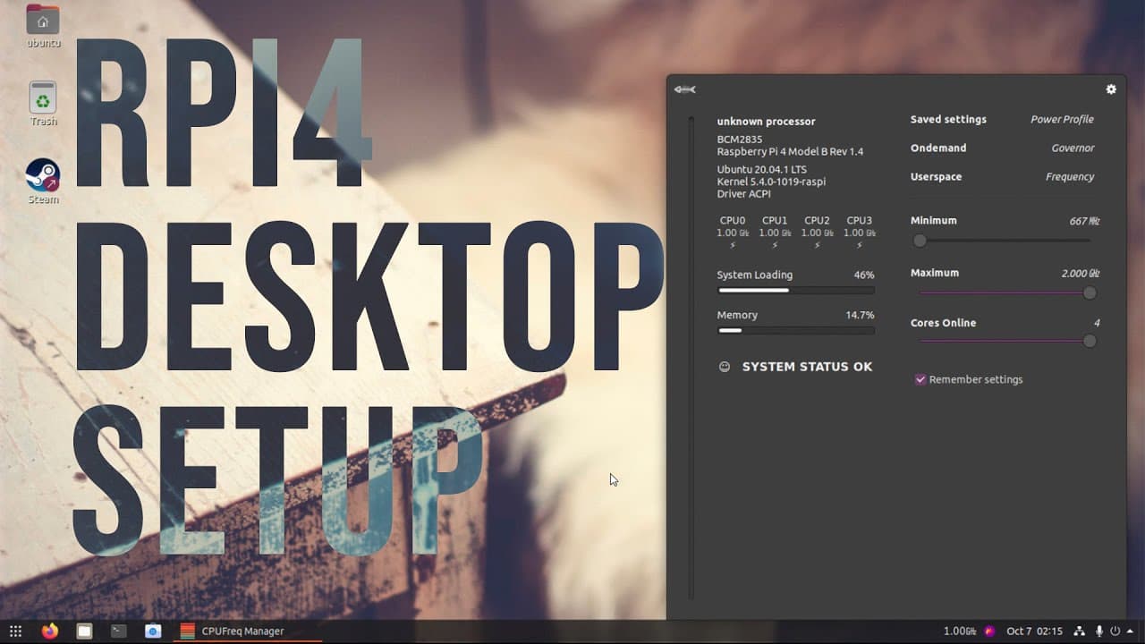Click the CPU2 lightning bolt icon
This screenshot has width=1145, height=644.
point(817,245)
